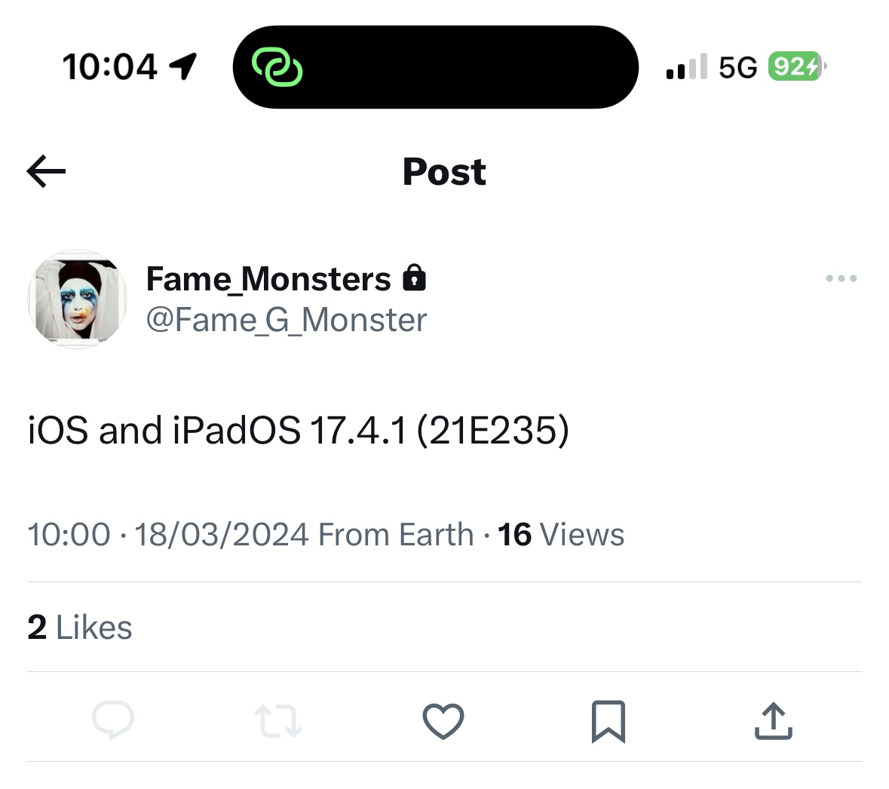This screenshot has height=789, width=889.
Task: Open the @Fame_G_Monster handle
Action: pos(286,320)
